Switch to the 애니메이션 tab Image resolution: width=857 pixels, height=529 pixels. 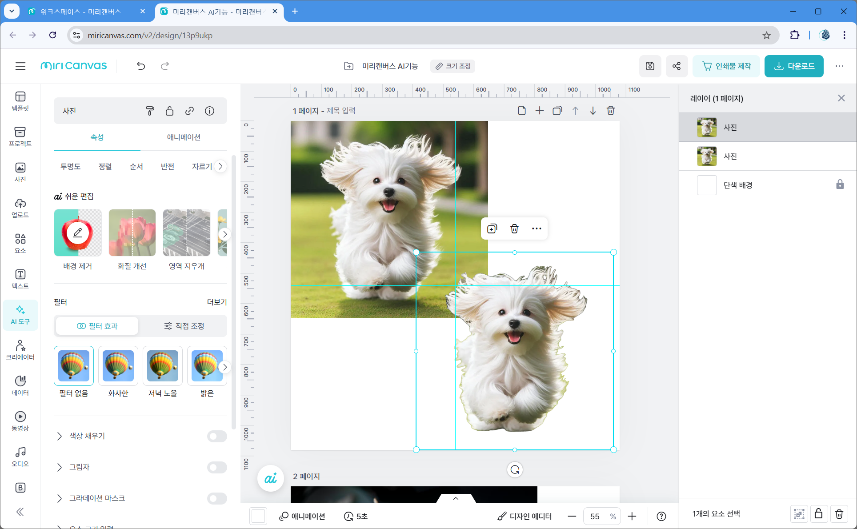[184, 137]
